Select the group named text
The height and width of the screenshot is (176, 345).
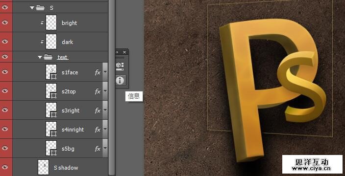pos(63,57)
